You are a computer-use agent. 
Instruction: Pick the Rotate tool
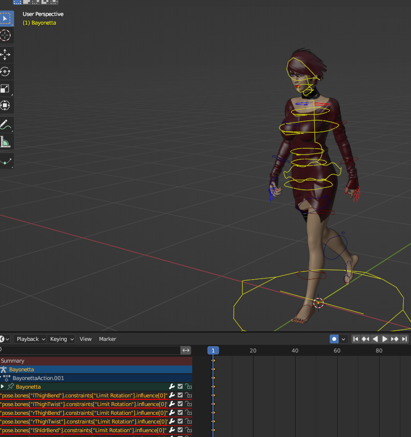[6, 71]
